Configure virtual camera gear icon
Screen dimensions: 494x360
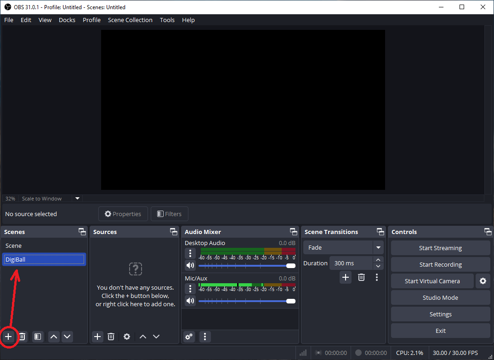coord(483,281)
